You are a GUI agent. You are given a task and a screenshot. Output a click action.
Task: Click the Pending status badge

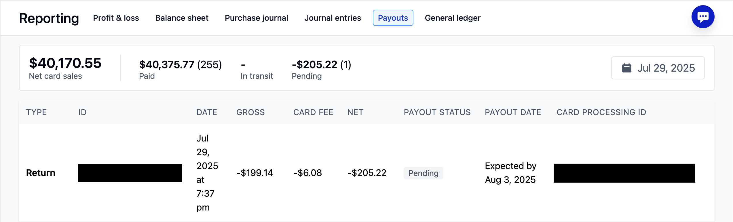[423, 173]
